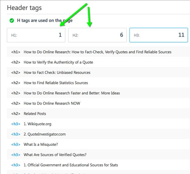Click the h1 tag label of first row

(16, 52)
